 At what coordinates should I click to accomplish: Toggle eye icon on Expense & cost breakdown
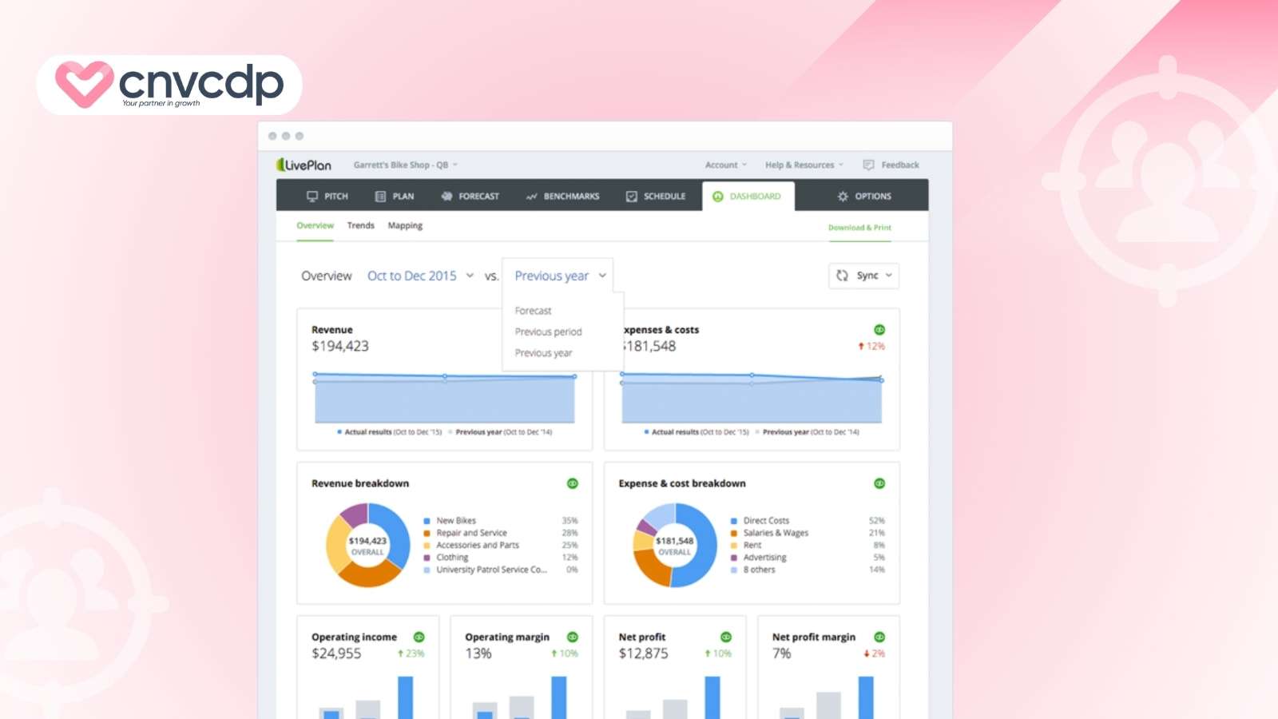click(x=879, y=483)
